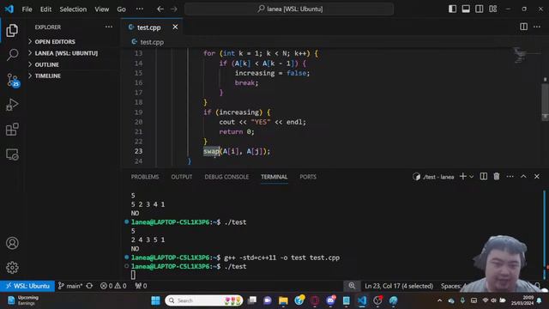Image resolution: width=549 pixels, height=309 pixels.
Task: Open the Go menu
Action: 121,9
